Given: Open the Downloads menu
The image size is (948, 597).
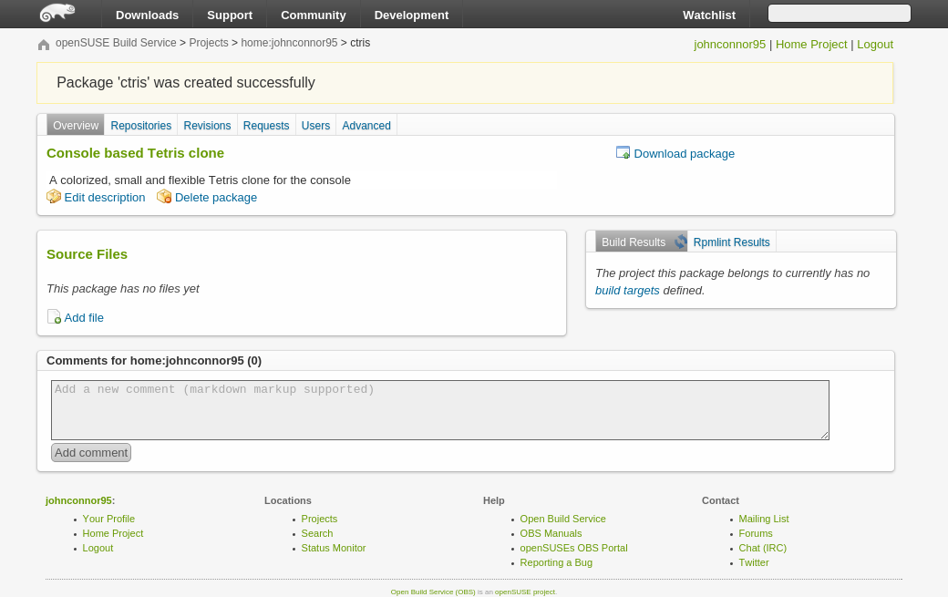Looking at the screenshot, I should (x=147, y=15).
